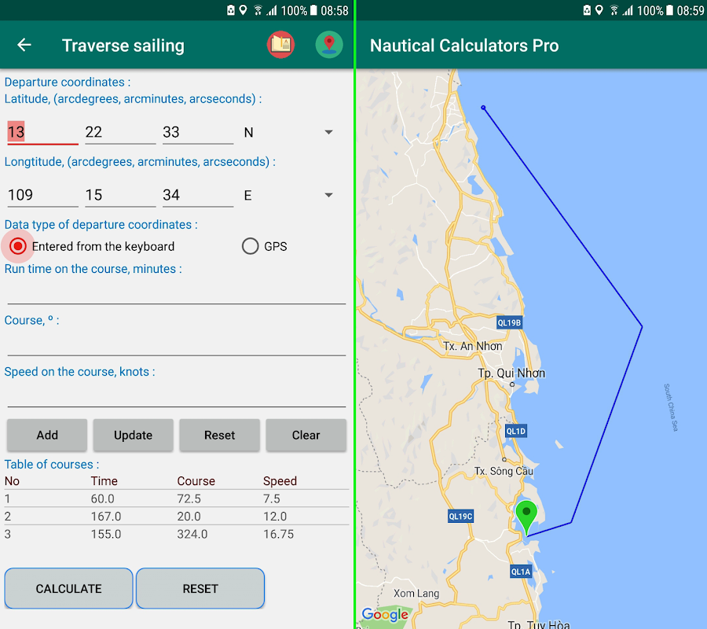Tap Tx. Sông Cầu label on map
Image resolution: width=707 pixels, height=629 pixels.
[x=504, y=471]
